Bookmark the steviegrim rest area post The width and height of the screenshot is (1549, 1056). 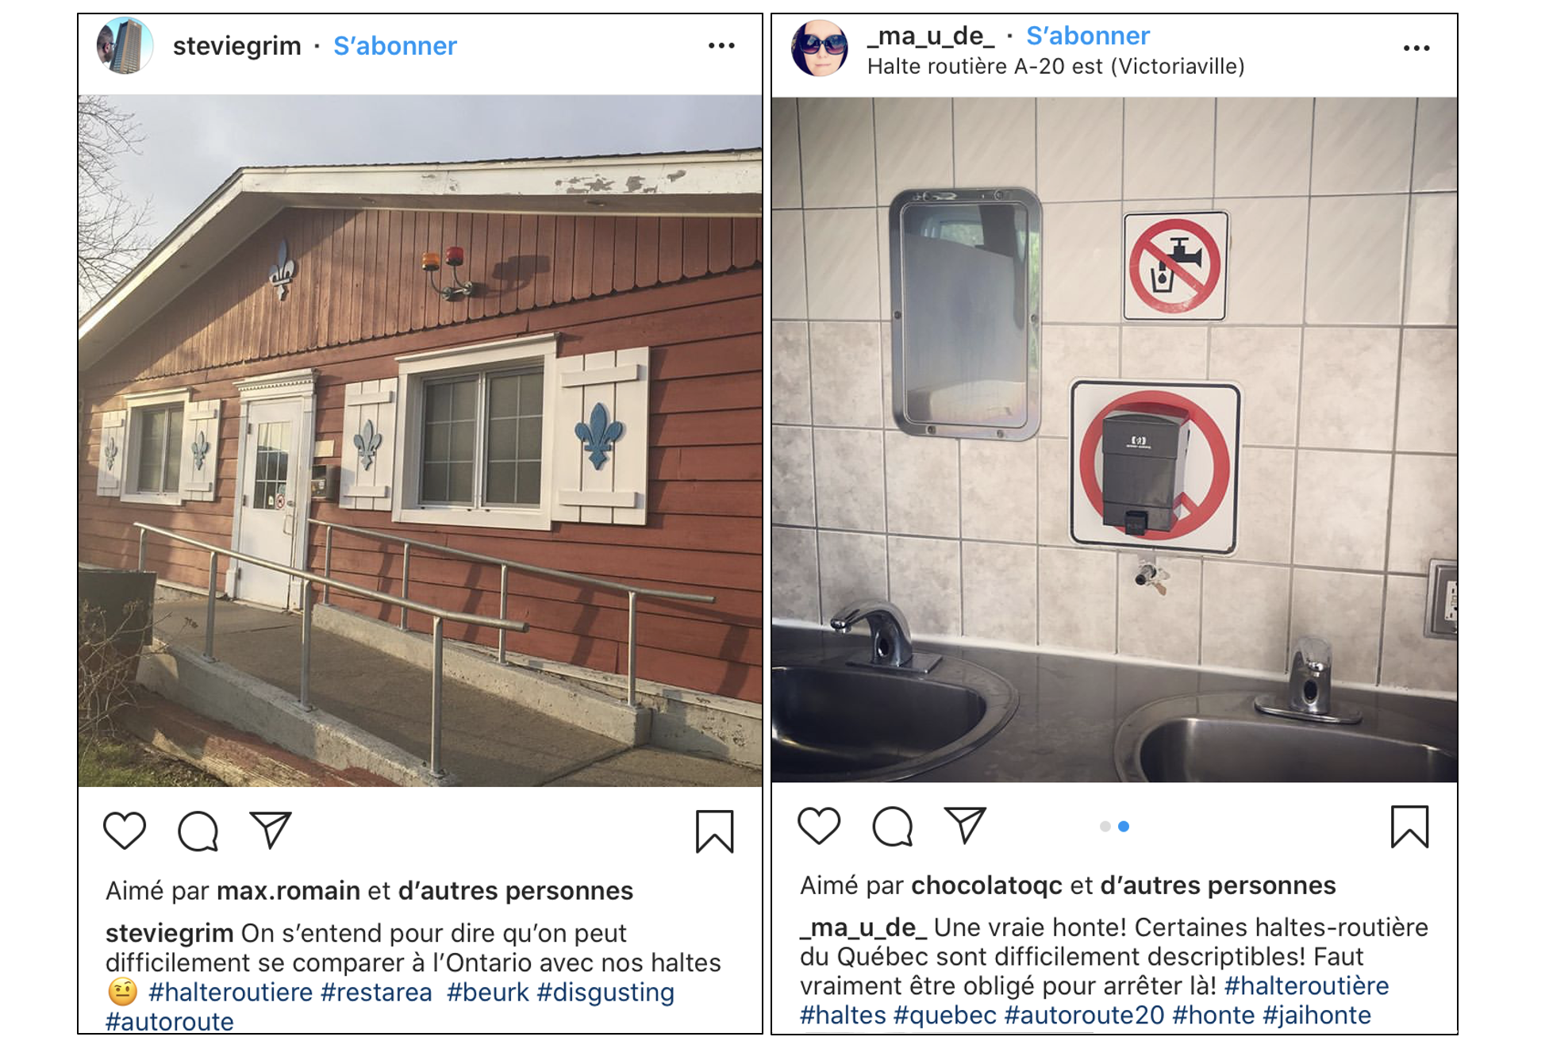pos(714,831)
